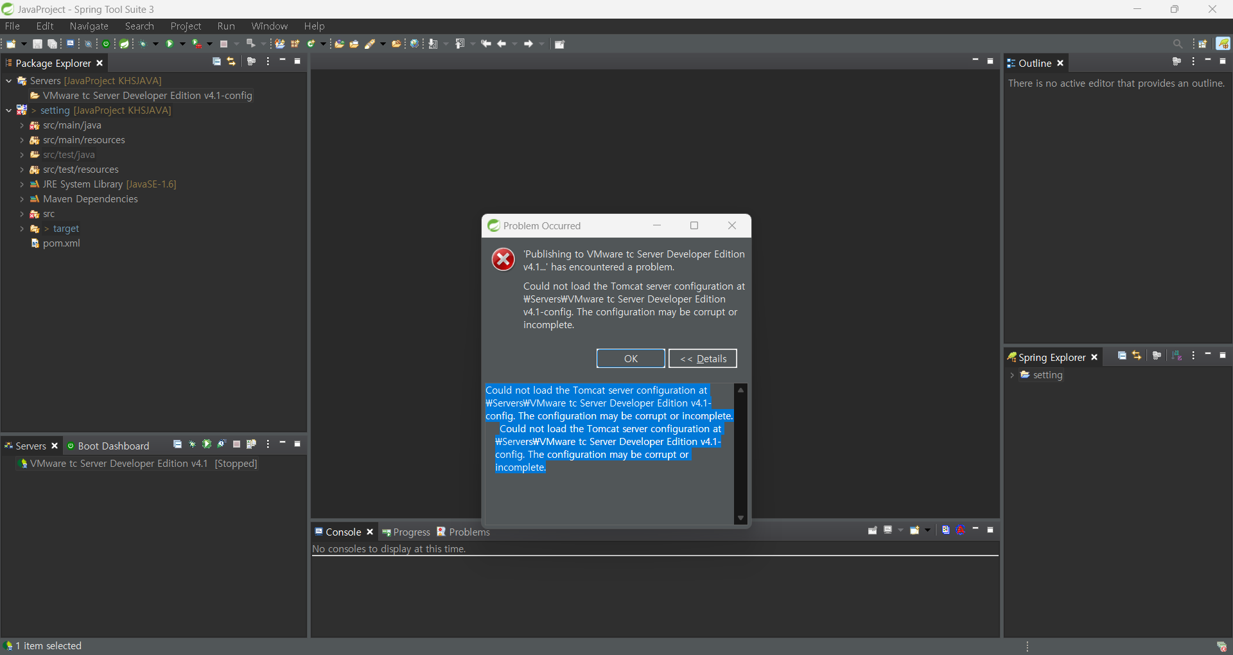The height and width of the screenshot is (655, 1233).
Task: Click Publish to server icon in Servers view
Action: pyautogui.click(x=252, y=444)
